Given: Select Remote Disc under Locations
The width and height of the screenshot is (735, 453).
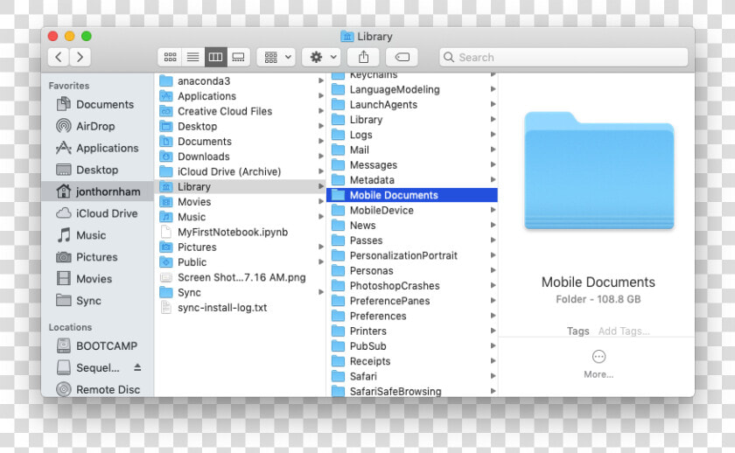Looking at the screenshot, I should tap(97, 389).
